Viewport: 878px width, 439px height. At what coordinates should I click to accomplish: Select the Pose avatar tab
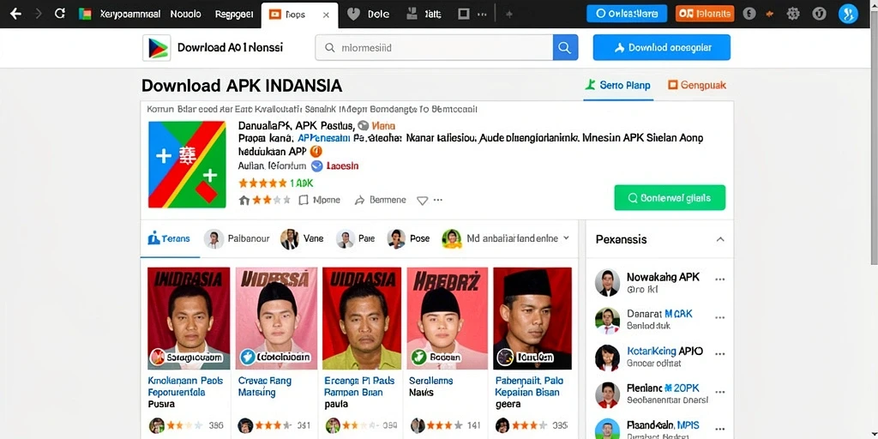coord(408,238)
